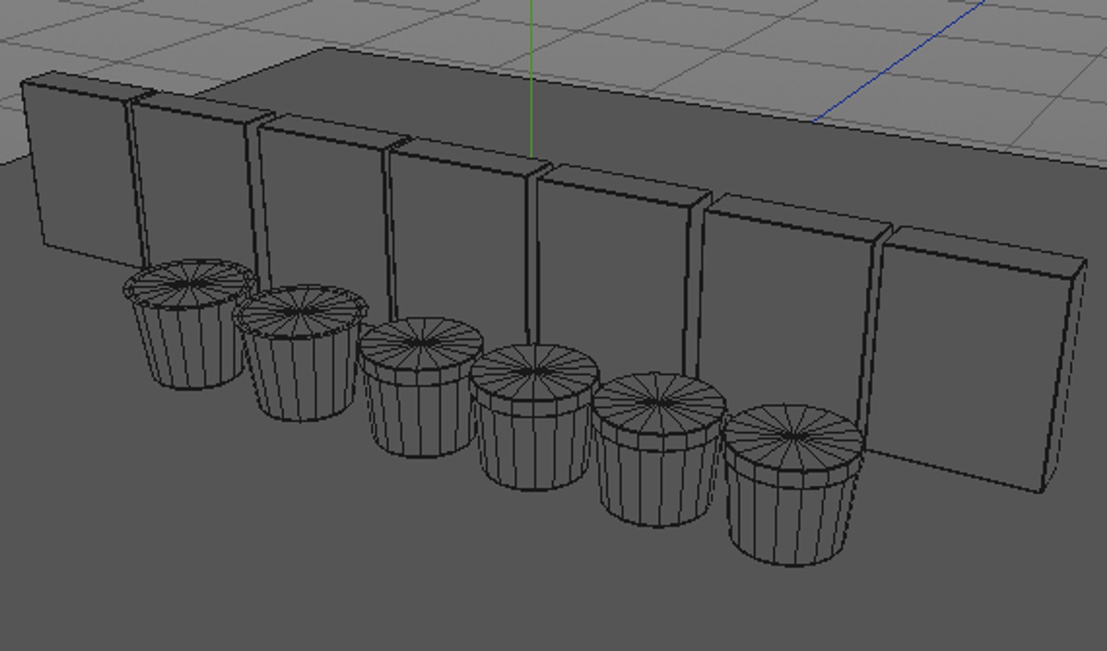Click the green vertical axis line
The height and width of the screenshot is (651, 1107).
click(531, 78)
